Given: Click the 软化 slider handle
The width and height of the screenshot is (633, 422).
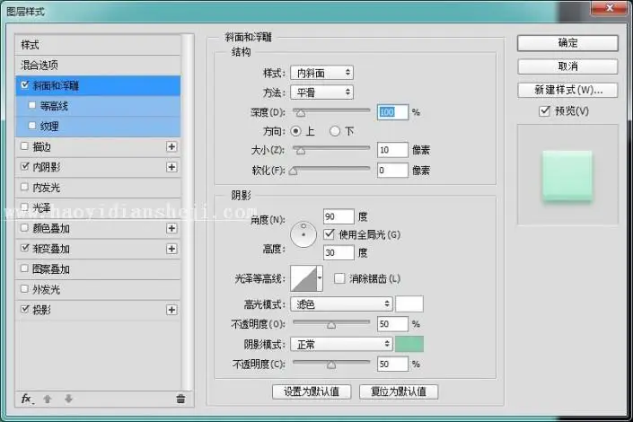Looking at the screenshot, I should click(294, 171).
